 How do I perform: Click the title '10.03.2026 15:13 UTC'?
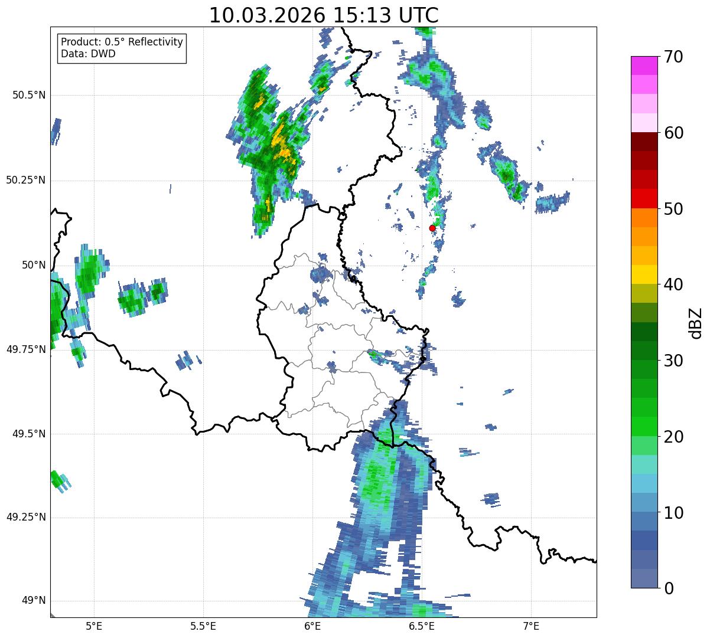click(324, 15)
